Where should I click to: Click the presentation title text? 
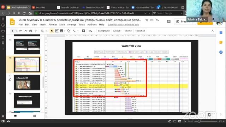click(x=80, y=20)
